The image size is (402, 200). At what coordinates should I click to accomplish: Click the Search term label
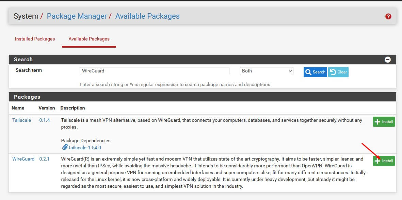(x=29, y=70)
